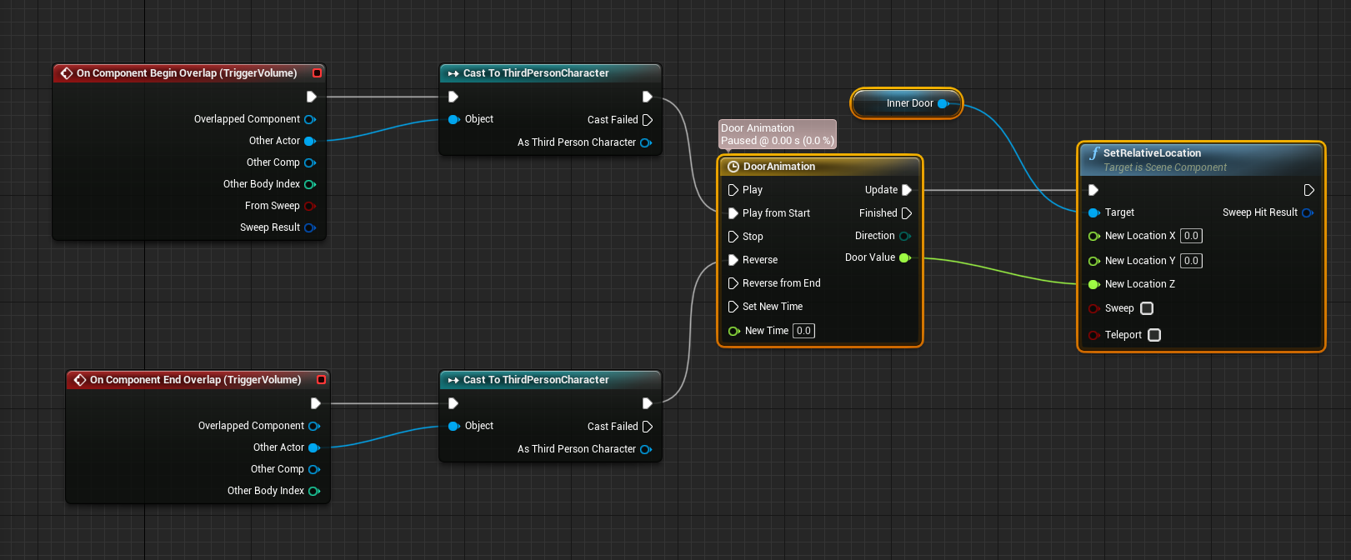Select the On Component End Overlap node header
Image resolution: width=1351 pixels, height=560 pixels.
198,380
